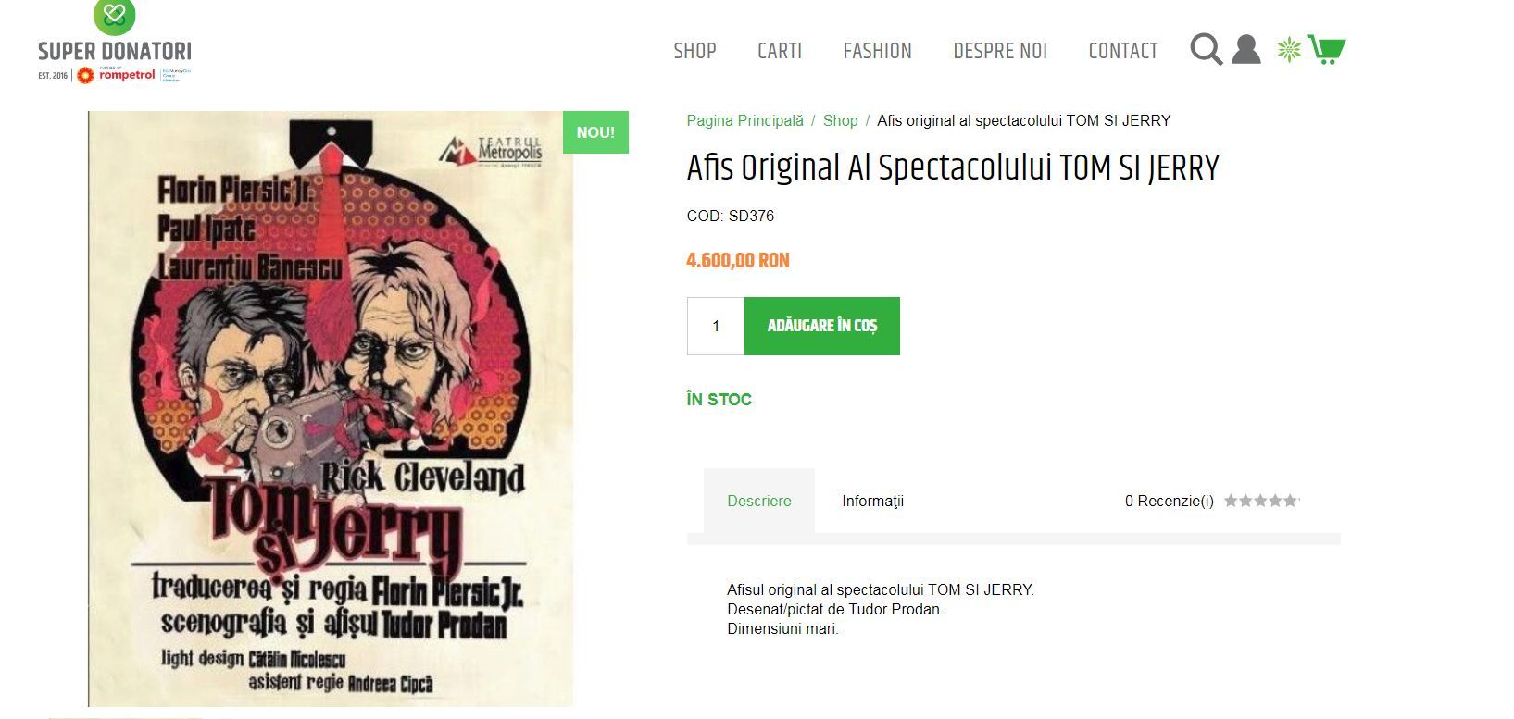This screenshot has width=1514, height=719.
Task: Click the green starburst icon beside cart
Action: (1289, 49)
